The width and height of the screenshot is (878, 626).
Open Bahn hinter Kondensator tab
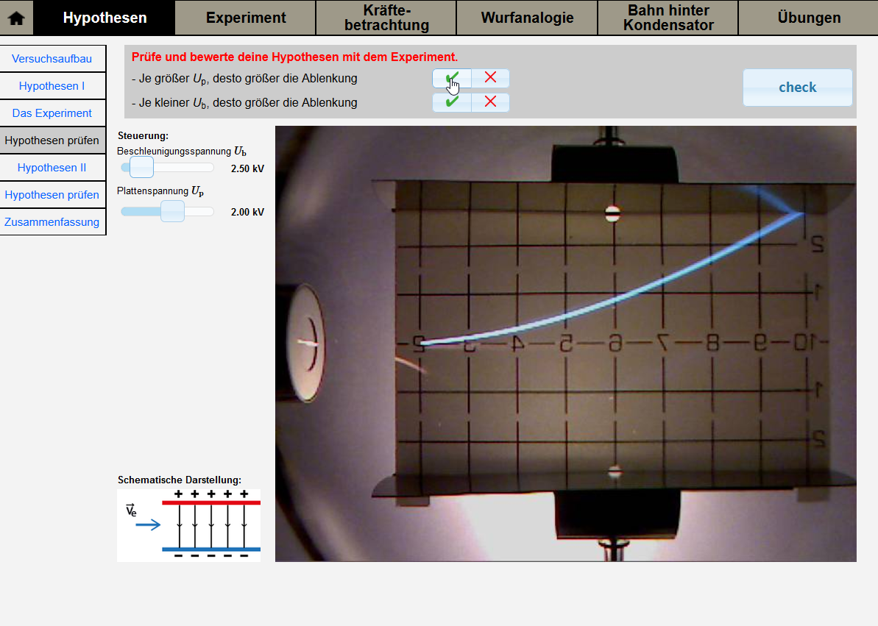coord(668,18)
